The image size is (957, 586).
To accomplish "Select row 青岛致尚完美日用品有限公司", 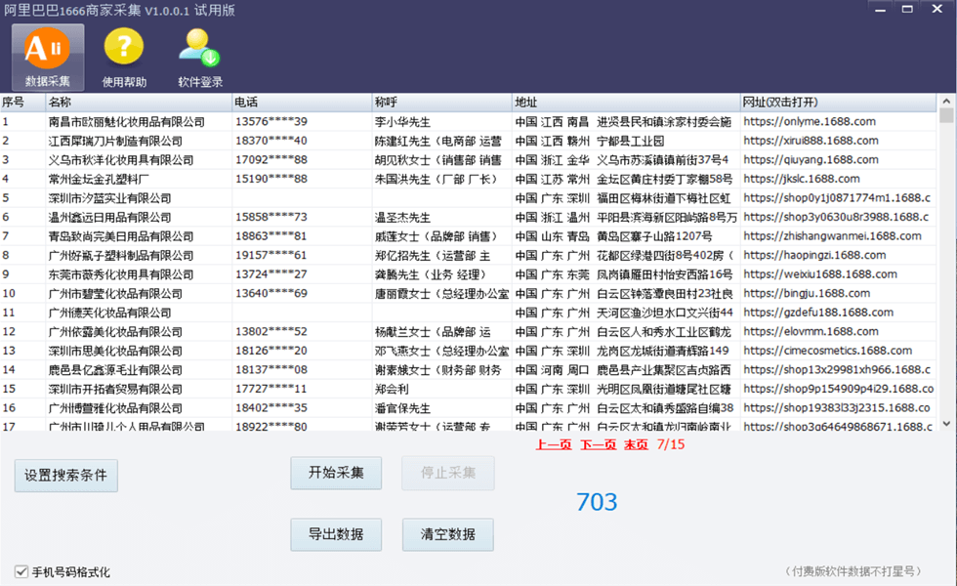I will pos(468,236).
